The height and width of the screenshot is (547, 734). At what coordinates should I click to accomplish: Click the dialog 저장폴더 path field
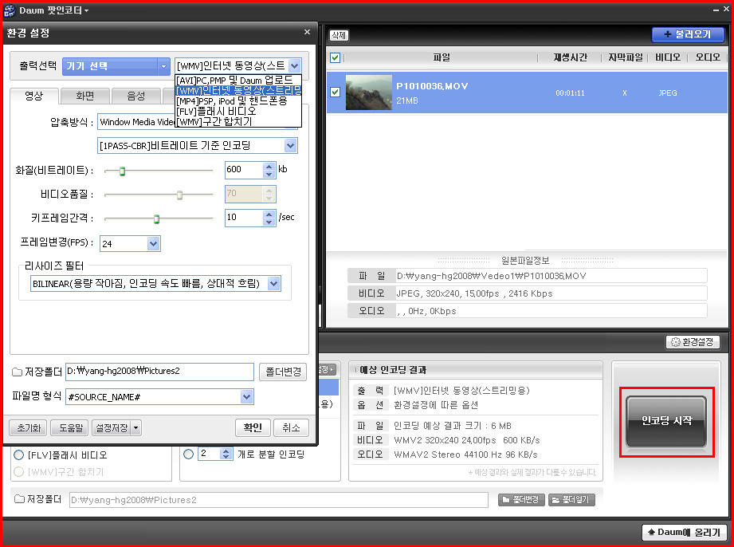click(159, 372)
